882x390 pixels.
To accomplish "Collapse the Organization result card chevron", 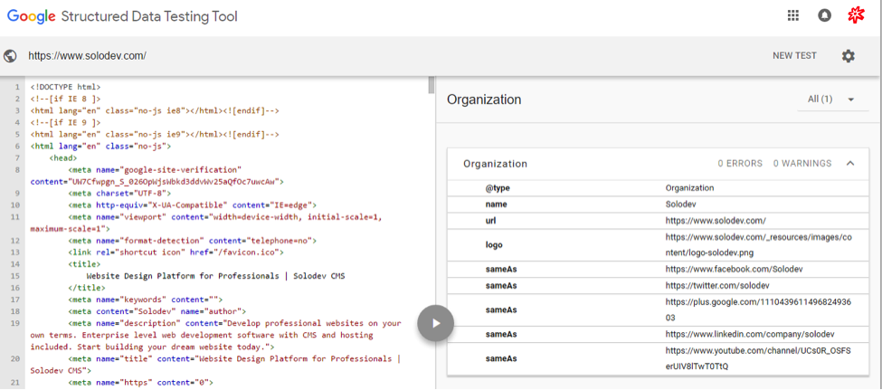I will 850,164.
